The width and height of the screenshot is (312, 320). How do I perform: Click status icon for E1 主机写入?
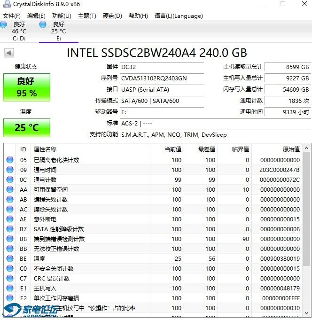click(10, 288)
